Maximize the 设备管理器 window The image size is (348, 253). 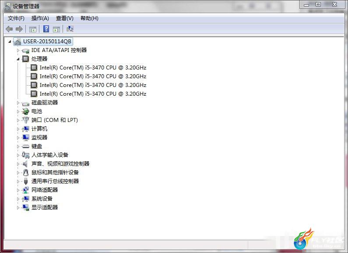pyautogui.click(x=318, y=4)
